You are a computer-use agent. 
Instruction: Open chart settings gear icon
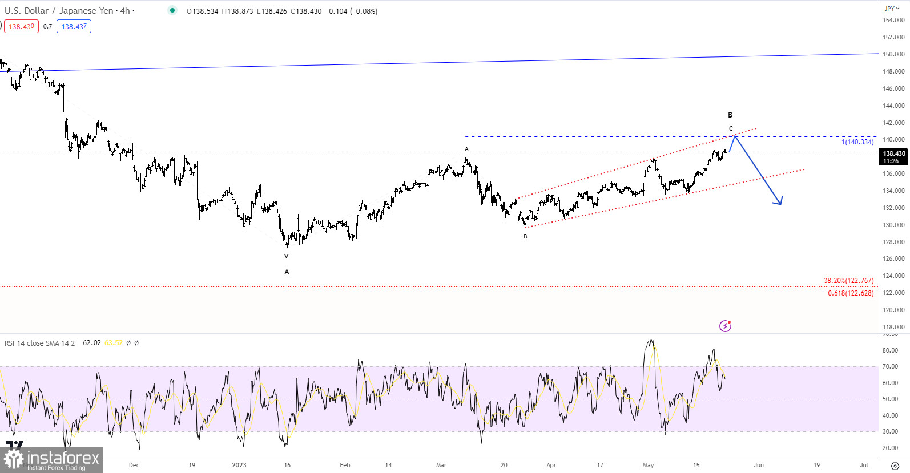[x=895, y=466]
